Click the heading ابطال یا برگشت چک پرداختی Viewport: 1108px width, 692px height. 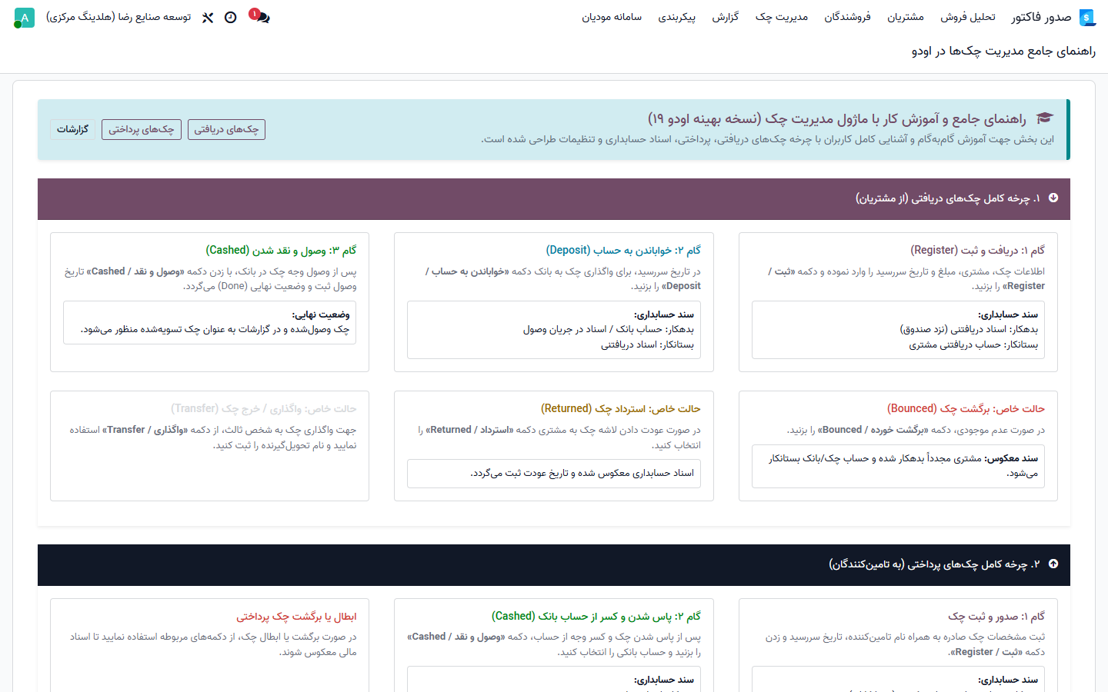tap(296, 617)
